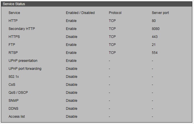
Task: Select the HTTP service row label
Action: point(13,21)
